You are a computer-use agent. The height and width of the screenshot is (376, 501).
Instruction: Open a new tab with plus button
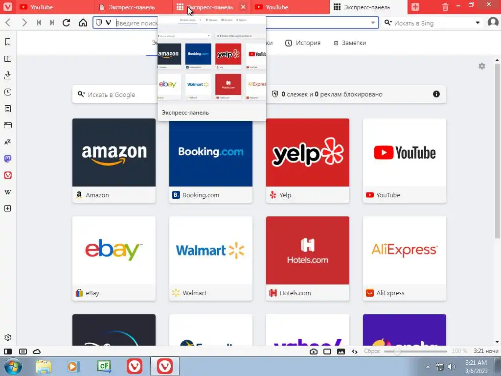[415, 7]
